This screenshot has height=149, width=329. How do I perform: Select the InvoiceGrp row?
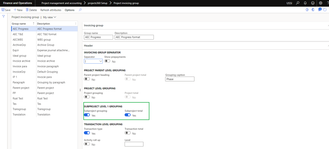[44, 72]
